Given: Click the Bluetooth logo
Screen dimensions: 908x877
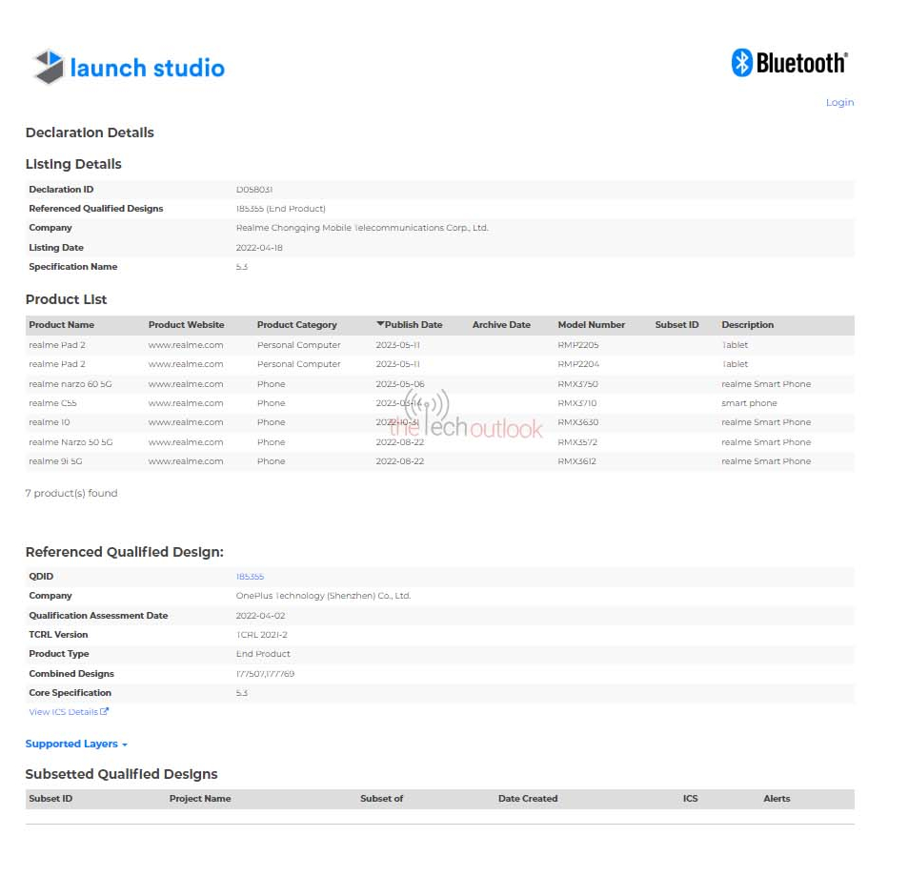Looking at the screenshot, I should 789,63.
